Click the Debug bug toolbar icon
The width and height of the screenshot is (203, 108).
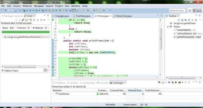click(x=30, y=10)
